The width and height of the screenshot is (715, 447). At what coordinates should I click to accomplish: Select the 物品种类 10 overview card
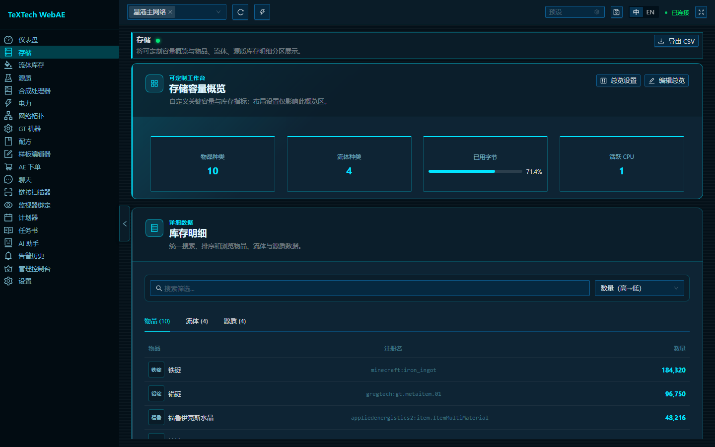point(213,164)
